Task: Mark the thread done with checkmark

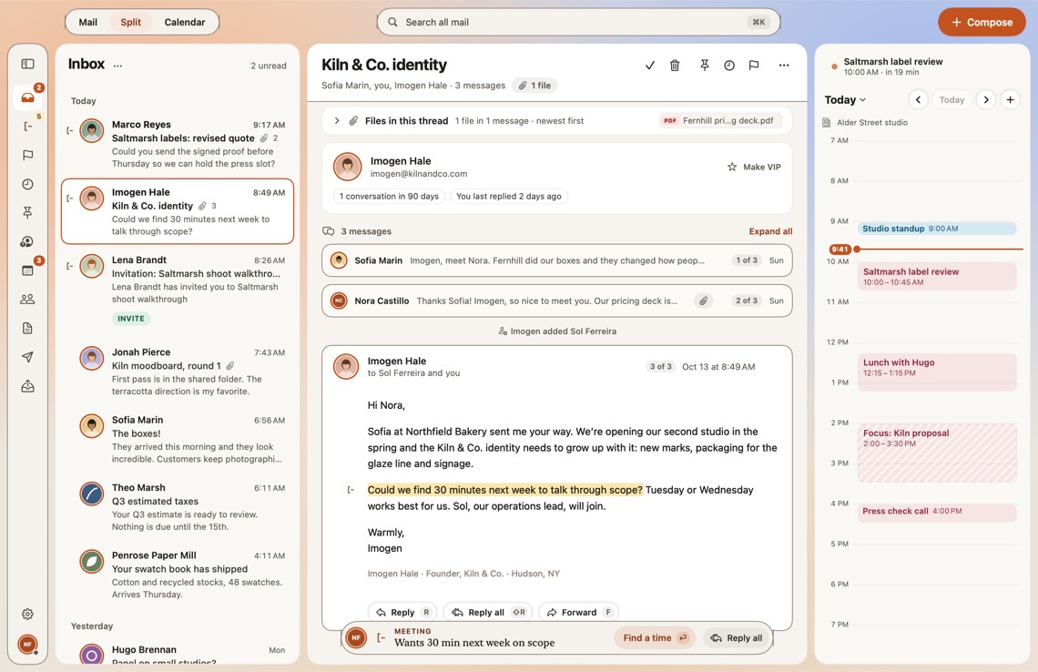Action: (x=650, y=65)
